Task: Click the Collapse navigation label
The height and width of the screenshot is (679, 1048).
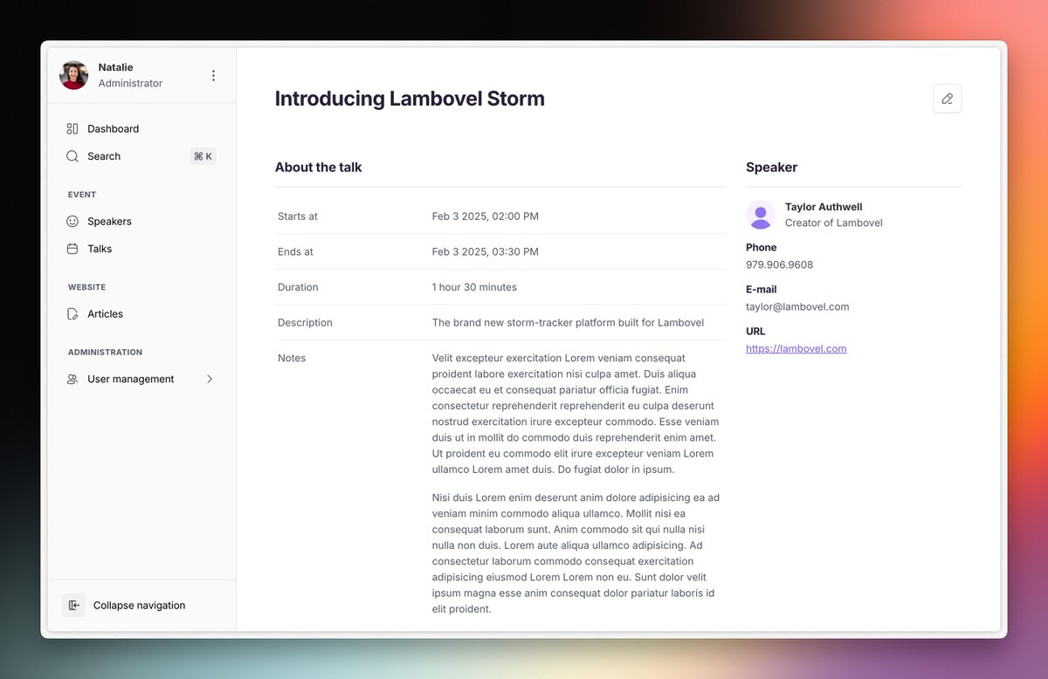Action: tap(139, 606)
